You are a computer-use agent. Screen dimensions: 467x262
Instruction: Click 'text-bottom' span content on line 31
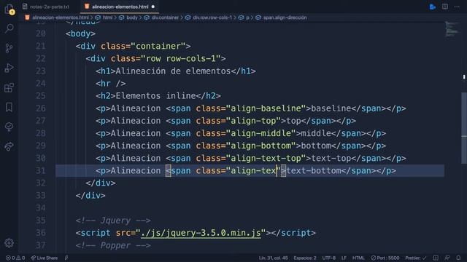[314, 171]
